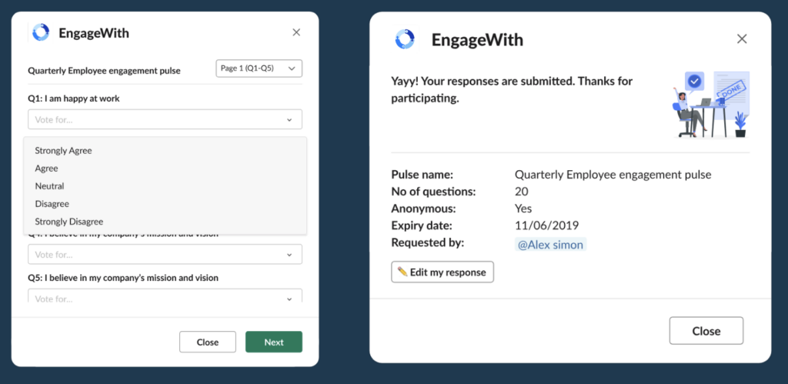Open the Q4 Vote for dropdown
This screenshot has height=384, width=788.
[x=165, y=255]
